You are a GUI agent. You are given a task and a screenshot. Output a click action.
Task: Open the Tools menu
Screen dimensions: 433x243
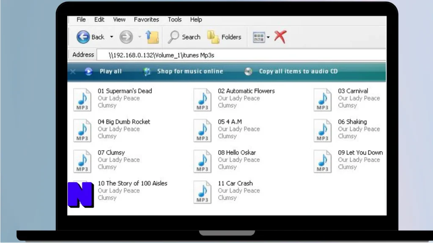(x=175, y=19)
